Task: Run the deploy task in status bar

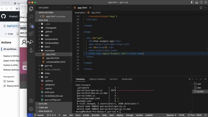Action: [120, 115]
